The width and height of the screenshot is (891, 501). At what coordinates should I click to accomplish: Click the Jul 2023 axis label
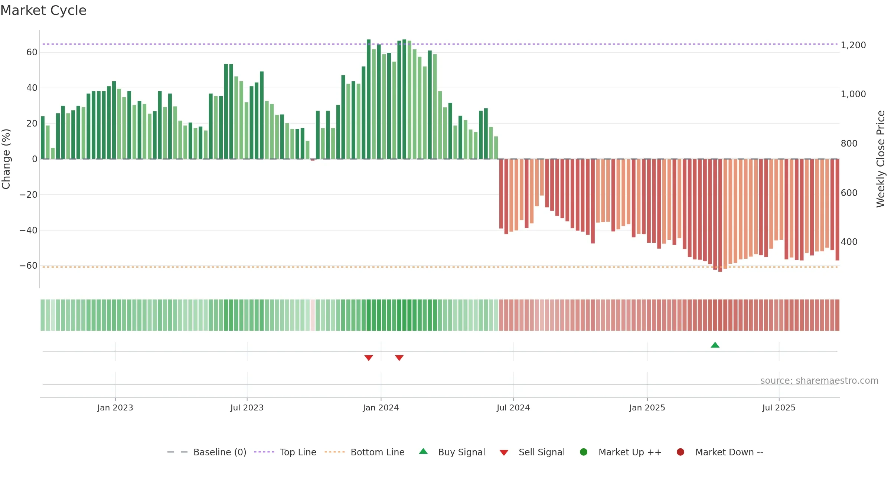coord(247,407)
